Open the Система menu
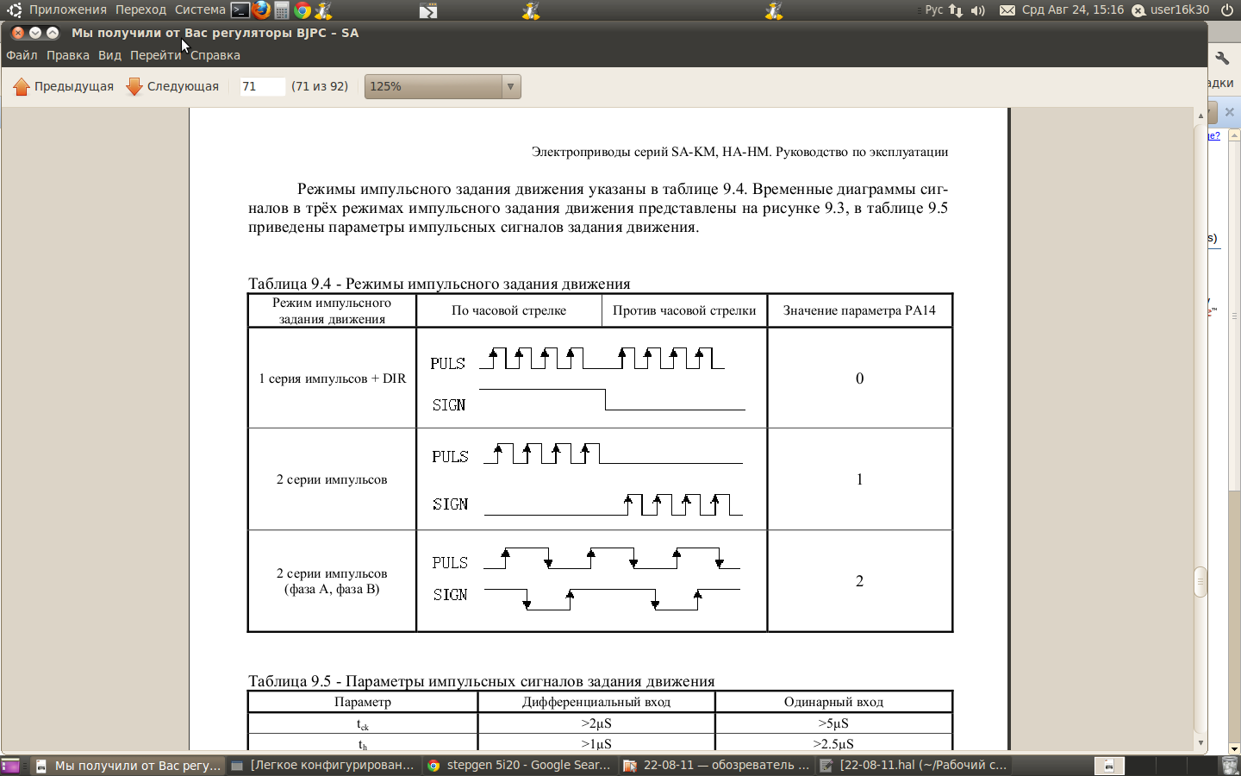Viewport: 1241px width, 776px height. 200,10
